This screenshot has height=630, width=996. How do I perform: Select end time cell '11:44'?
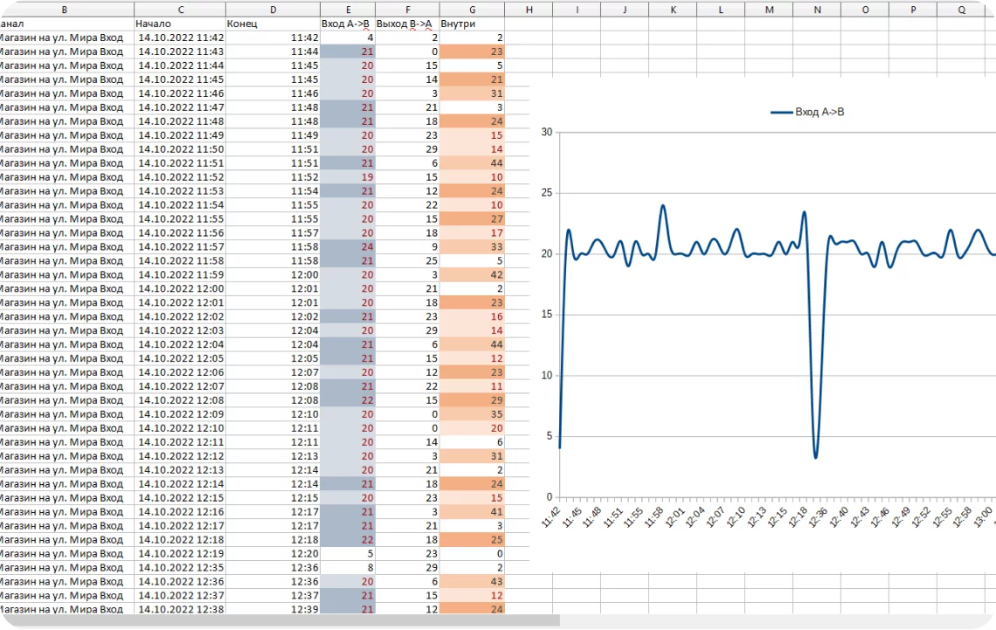pos(273,52)
